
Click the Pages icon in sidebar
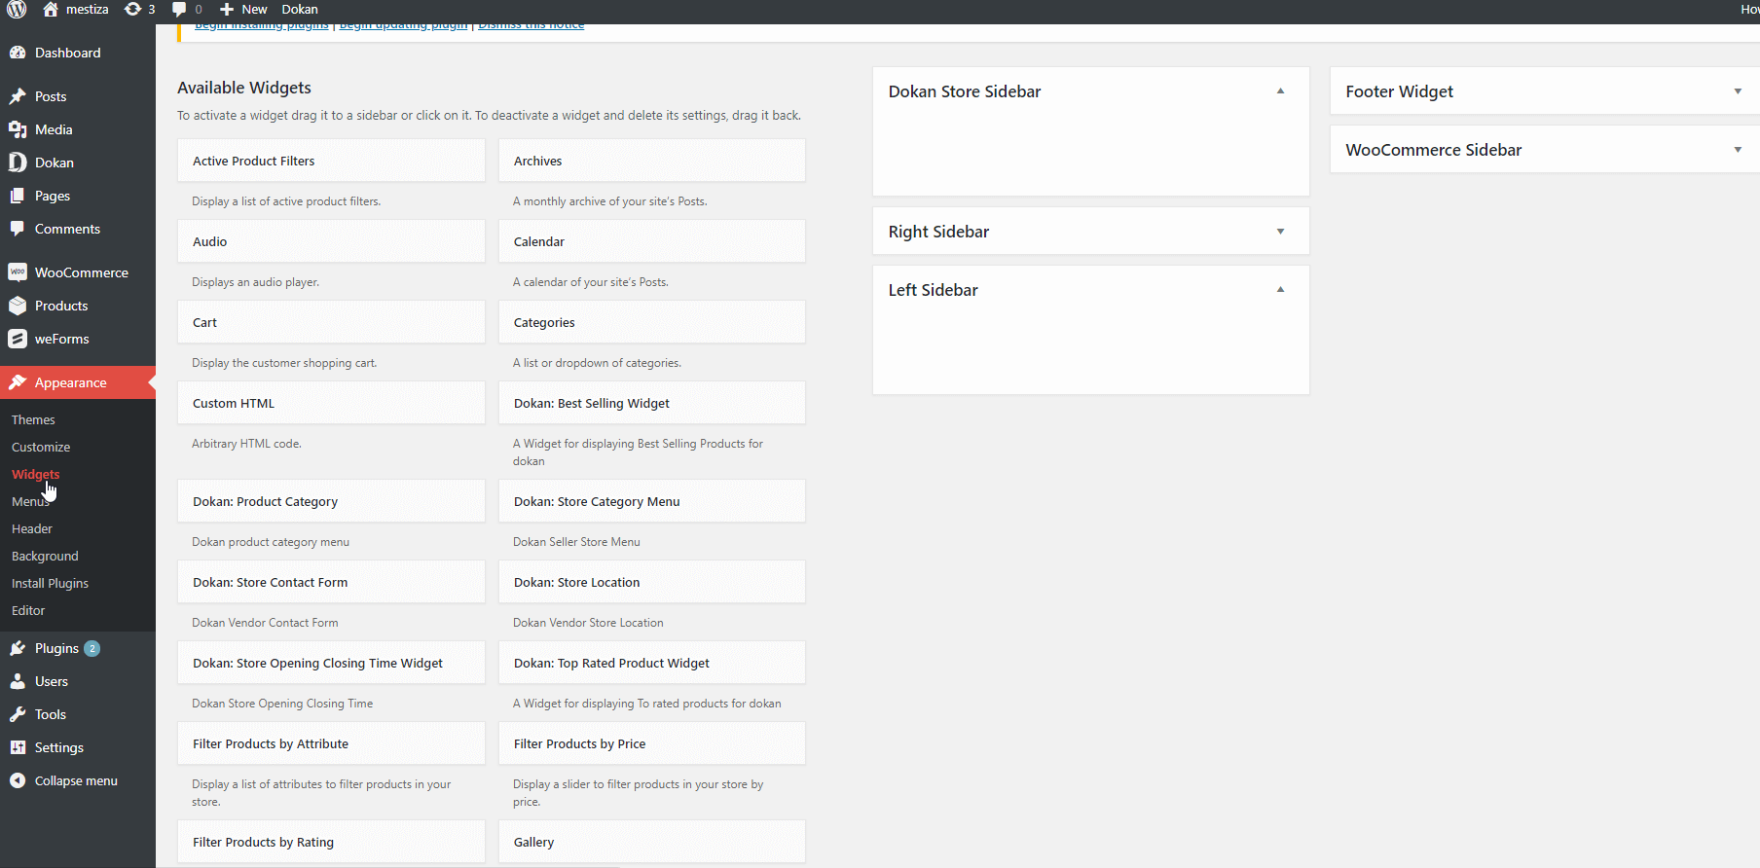coord(18,196)
